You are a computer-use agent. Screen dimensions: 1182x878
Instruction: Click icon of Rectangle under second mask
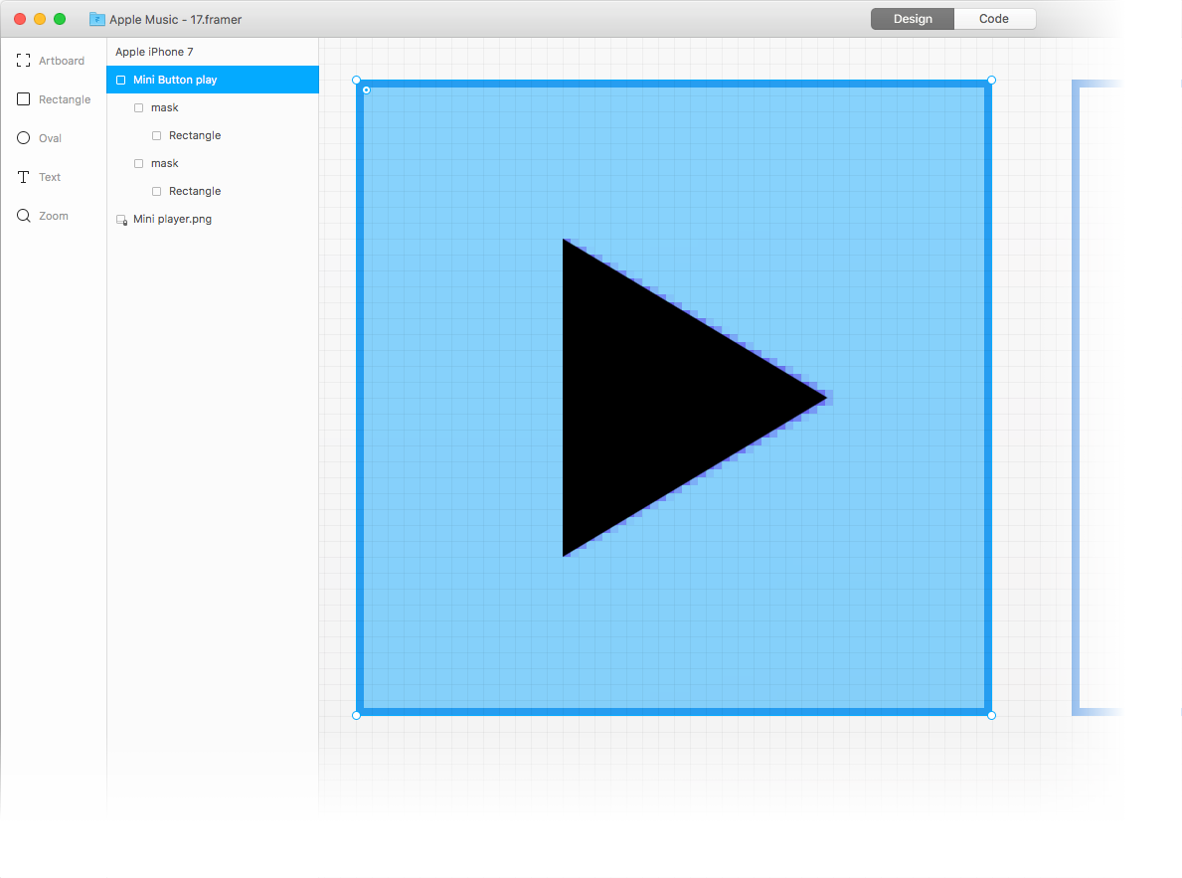pyautogui.click(x=157, y=192)
